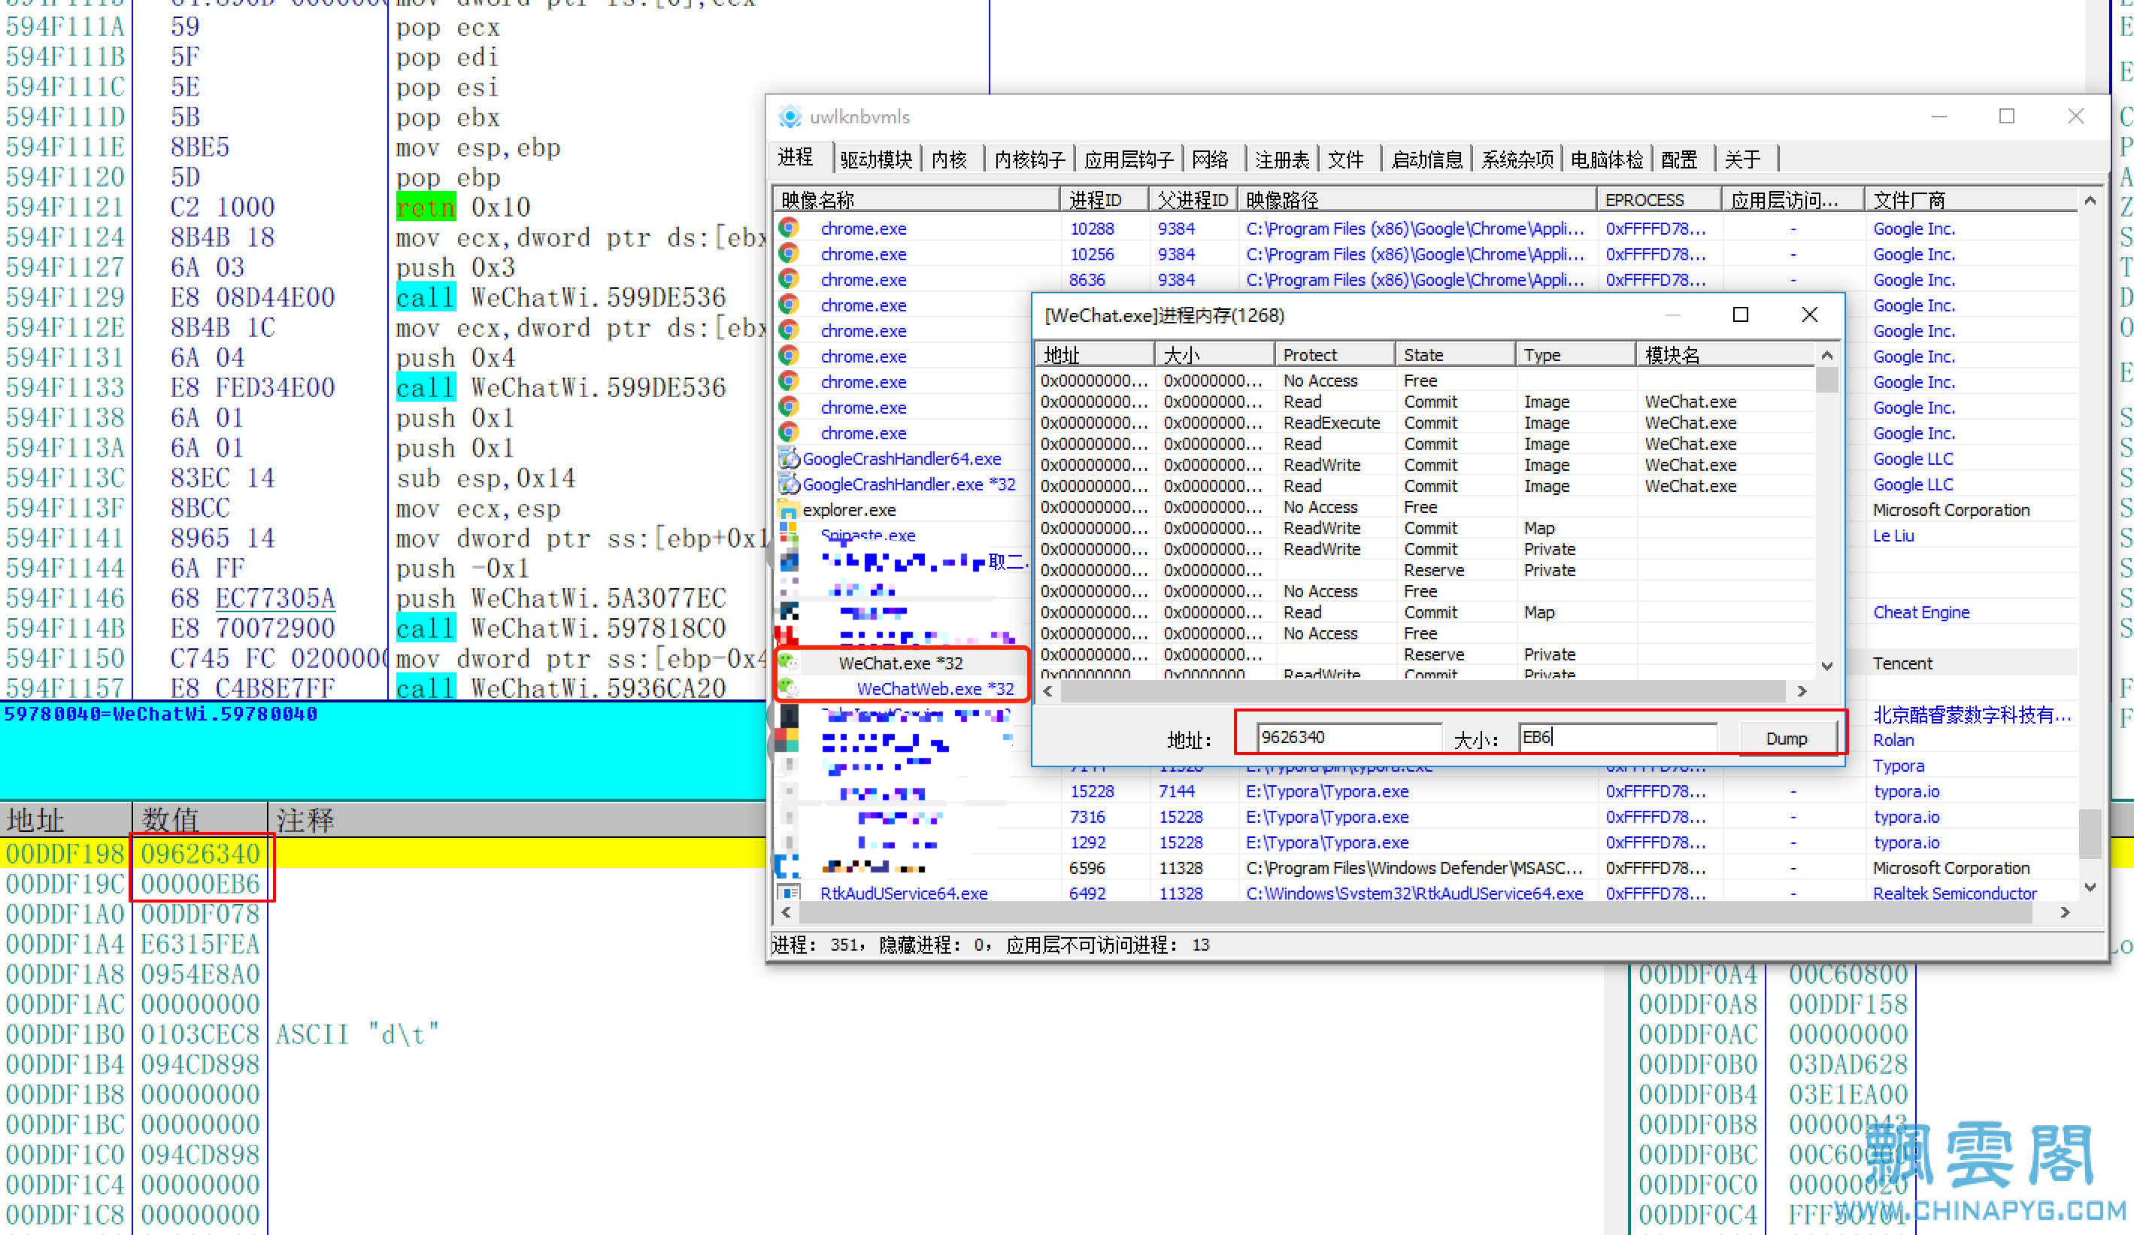Image resolution: width=2134 pixels, height=1235 pixels.
Task: Switch to the 电脑体检 tab
Action: pyautogui.click(x=1606, y=159)
